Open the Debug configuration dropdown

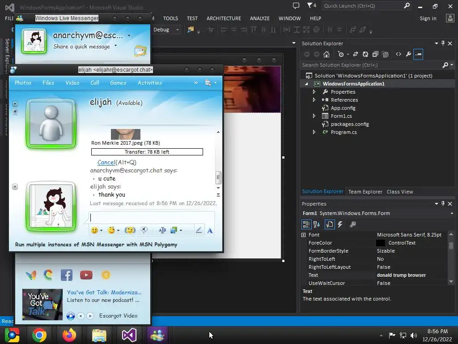click(x=177, y=30)
